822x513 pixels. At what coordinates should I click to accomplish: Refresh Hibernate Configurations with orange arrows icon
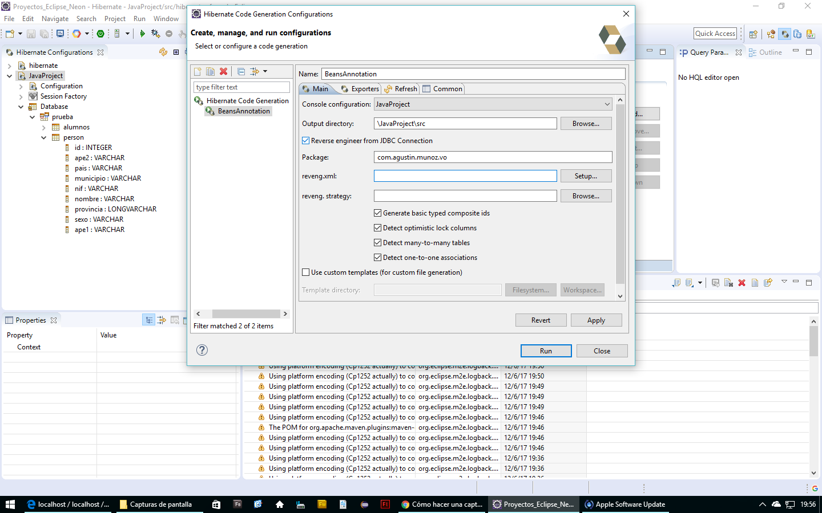(x=163, y=52)
